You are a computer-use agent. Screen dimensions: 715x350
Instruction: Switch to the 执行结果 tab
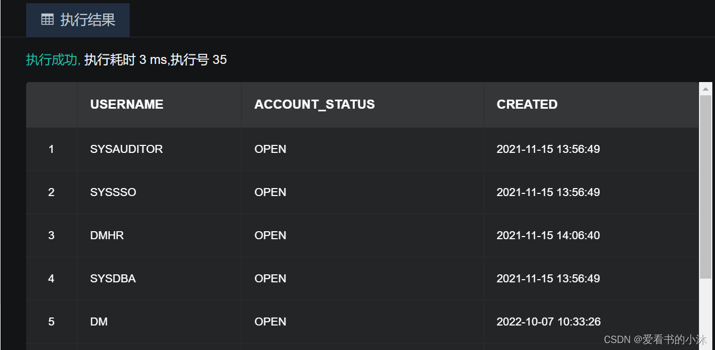click(x=78, y=20)
